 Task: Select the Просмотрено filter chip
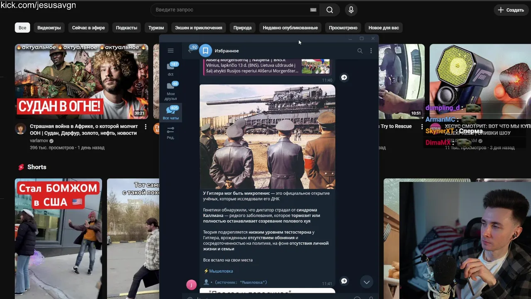[x=343, y=28]
